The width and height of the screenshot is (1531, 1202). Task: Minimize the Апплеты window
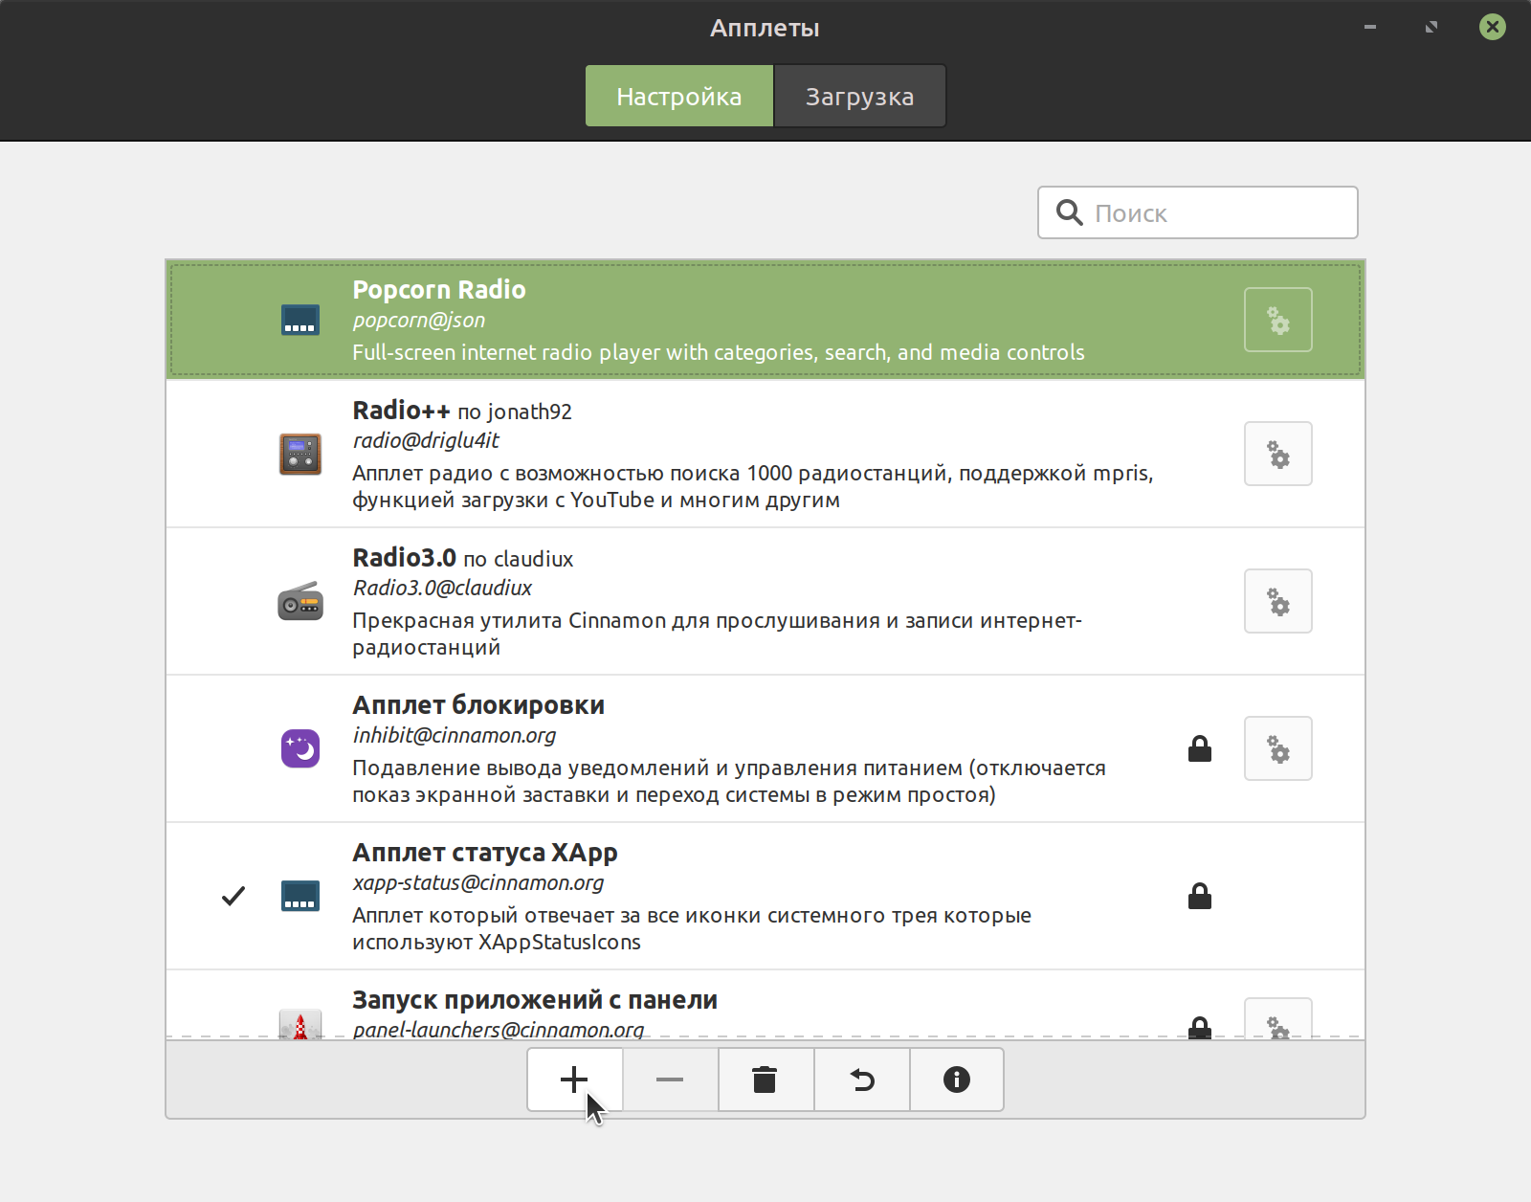(x=1370, y=27)
